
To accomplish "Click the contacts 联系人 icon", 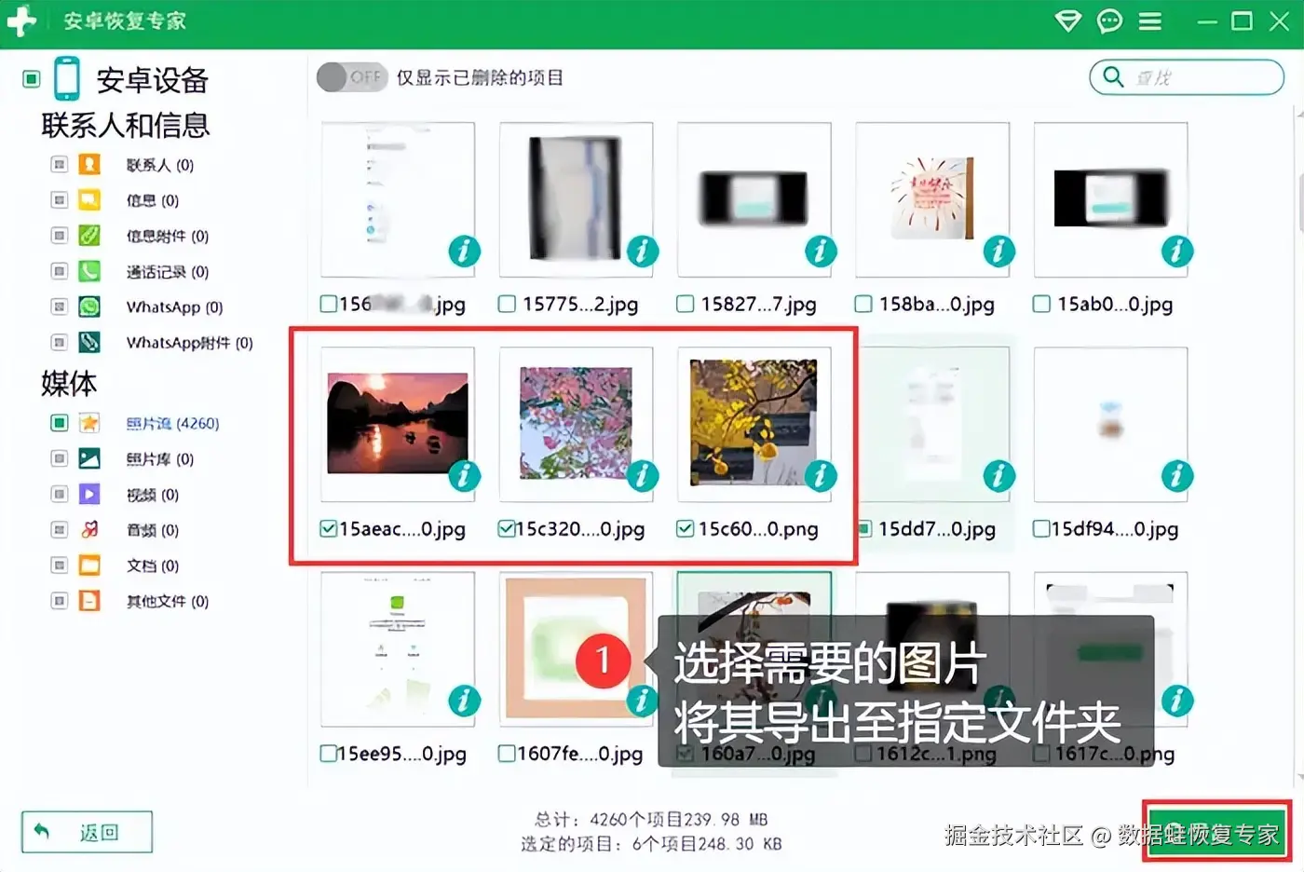I will [89, 165].
